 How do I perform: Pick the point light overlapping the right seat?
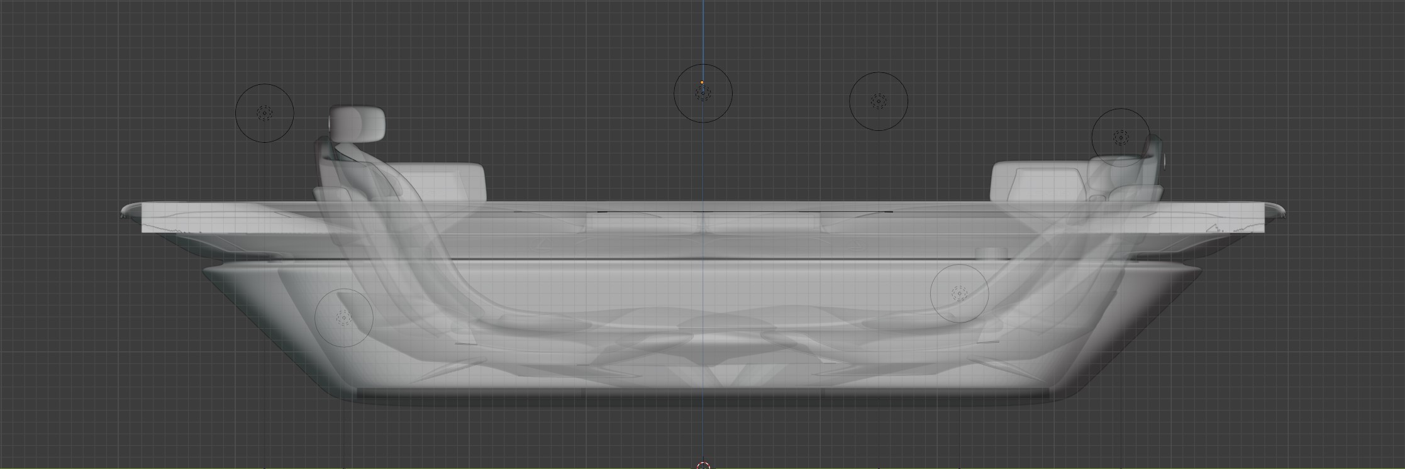click(x=1121, y=138)
